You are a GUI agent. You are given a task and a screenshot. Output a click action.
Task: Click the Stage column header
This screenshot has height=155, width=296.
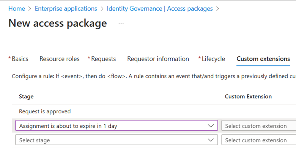coord(26,97)
